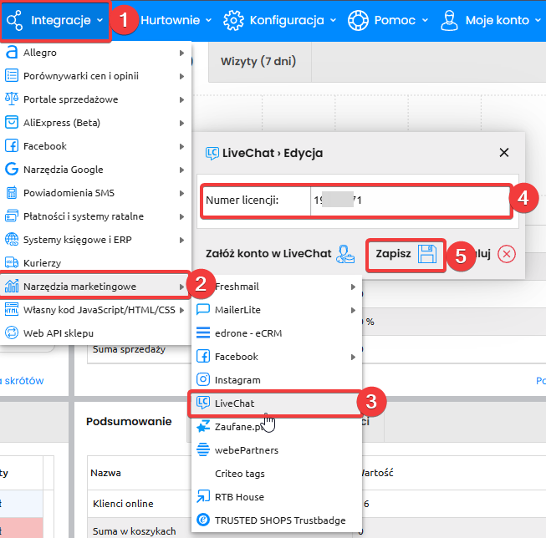Viewport: 546px width, 538px height.
Task: Open the Konfiguracja dropdown menu
Action: [279, 20]
